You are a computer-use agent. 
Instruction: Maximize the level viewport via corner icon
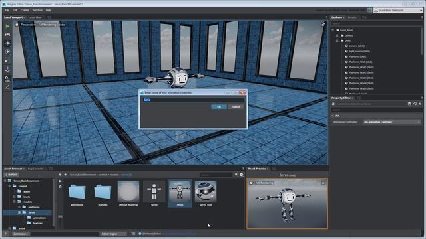[x=323, y=25]
